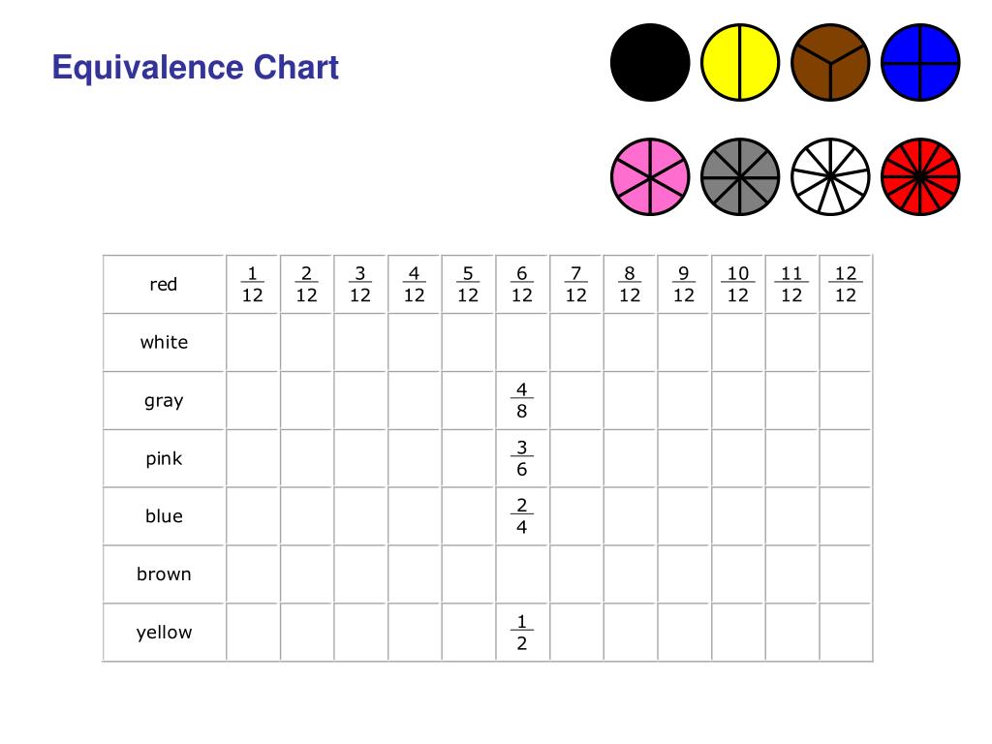Click the white tenths circle

click(830, 177)
